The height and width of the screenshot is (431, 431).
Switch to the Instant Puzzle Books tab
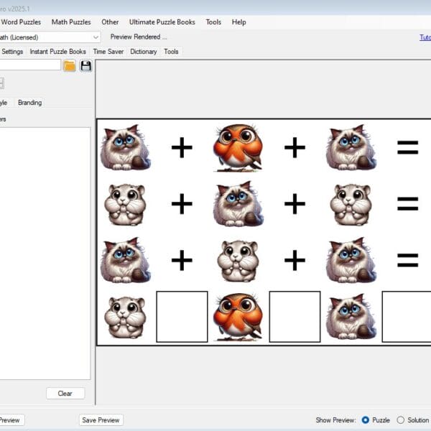click(x=57, y=52)
